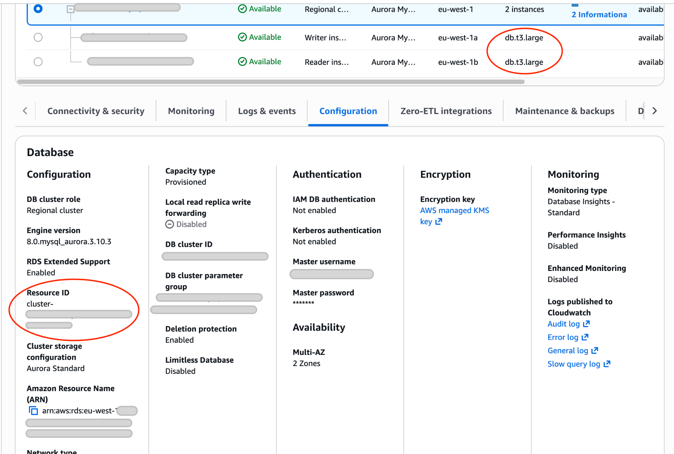
Task: Copy the ARN with the copy icon
Action: coord(33,411)
